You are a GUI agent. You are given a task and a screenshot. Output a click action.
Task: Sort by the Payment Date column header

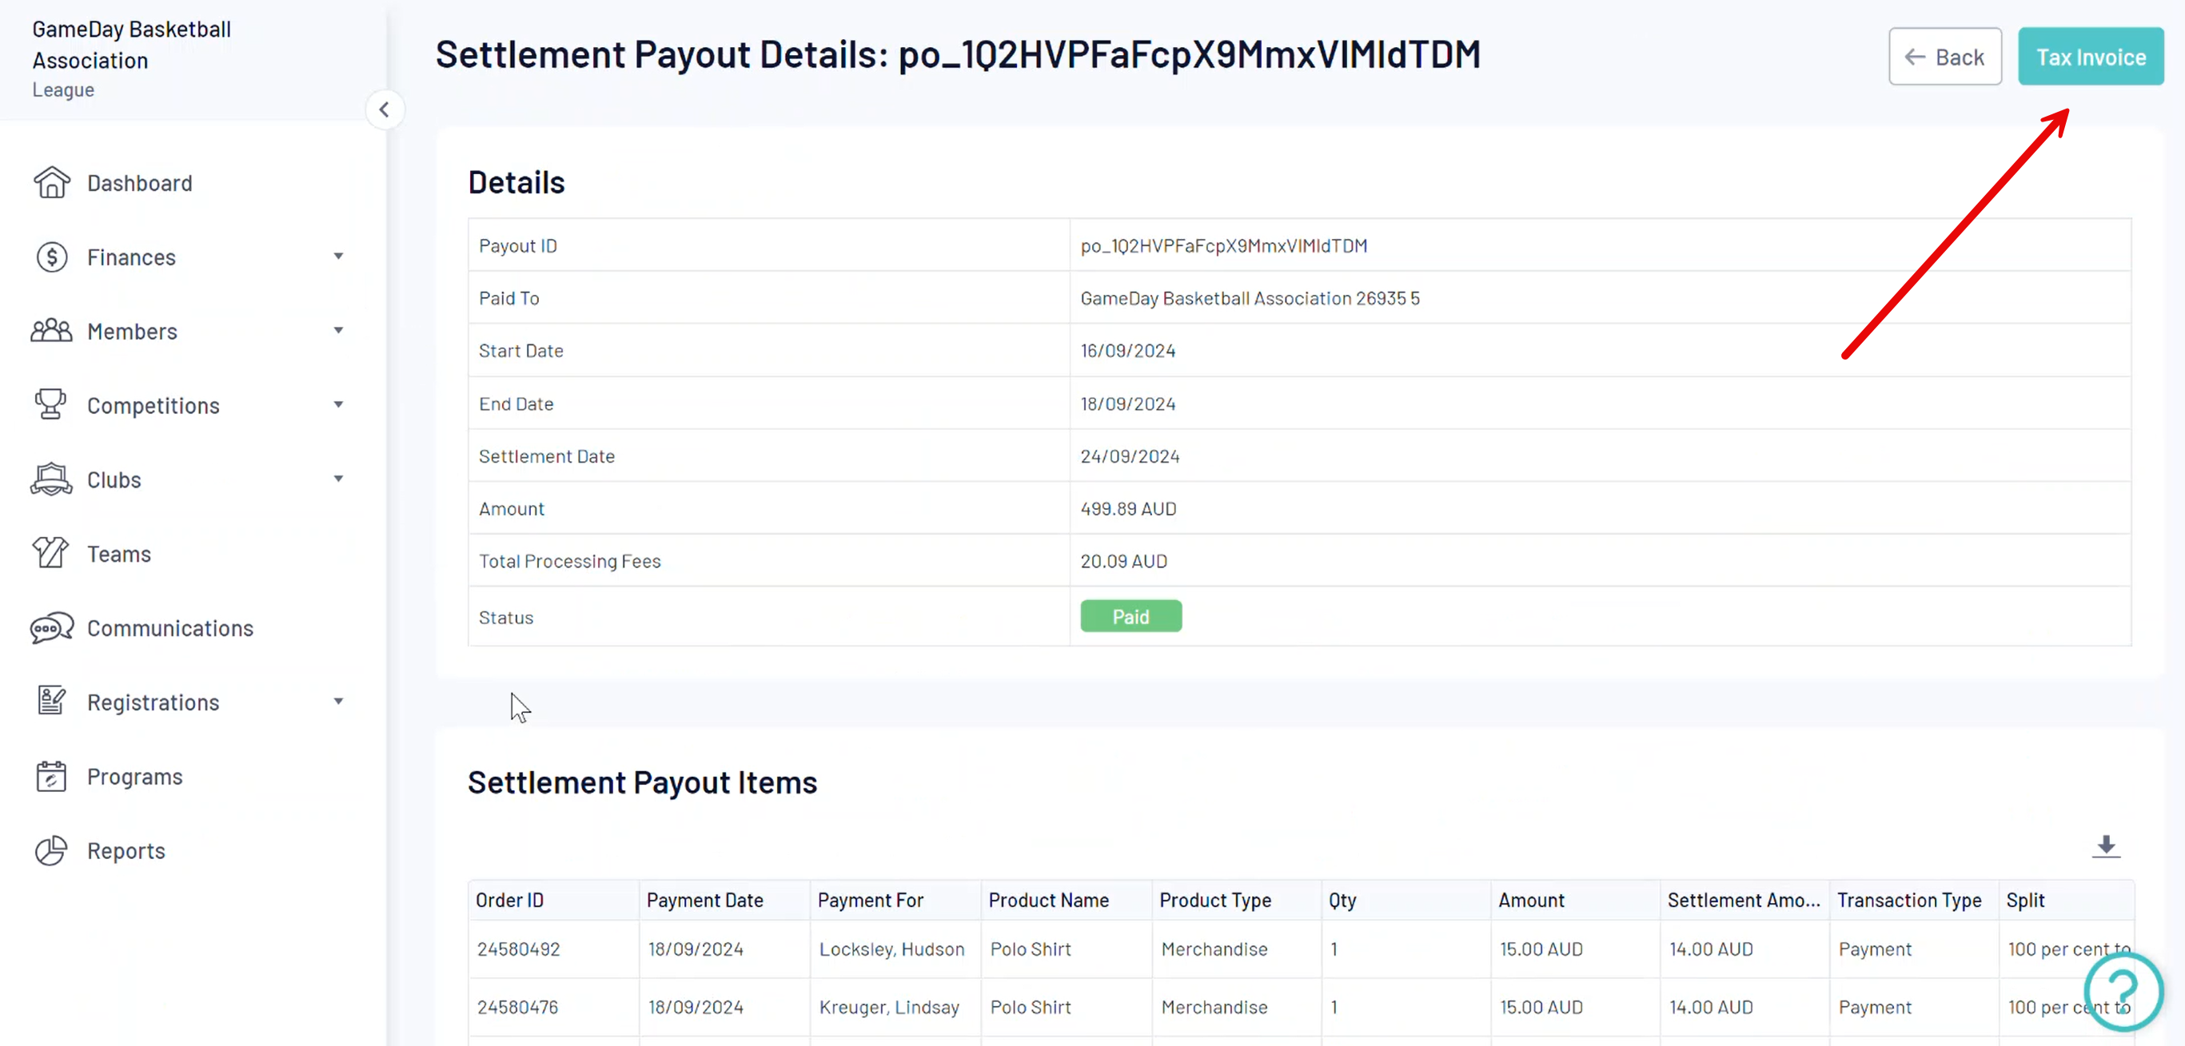point(705,899)
